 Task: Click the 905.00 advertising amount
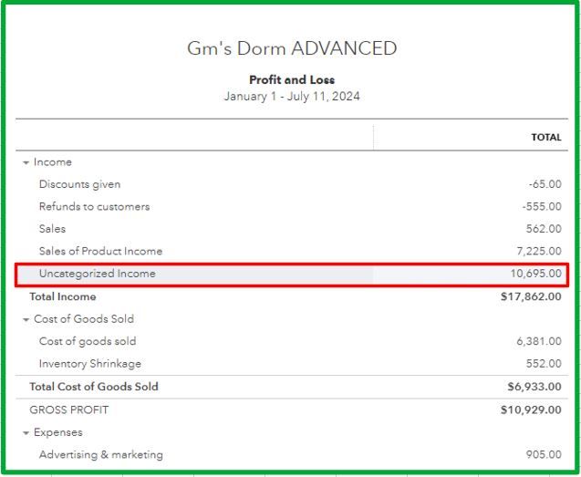(x=544, y=454)
